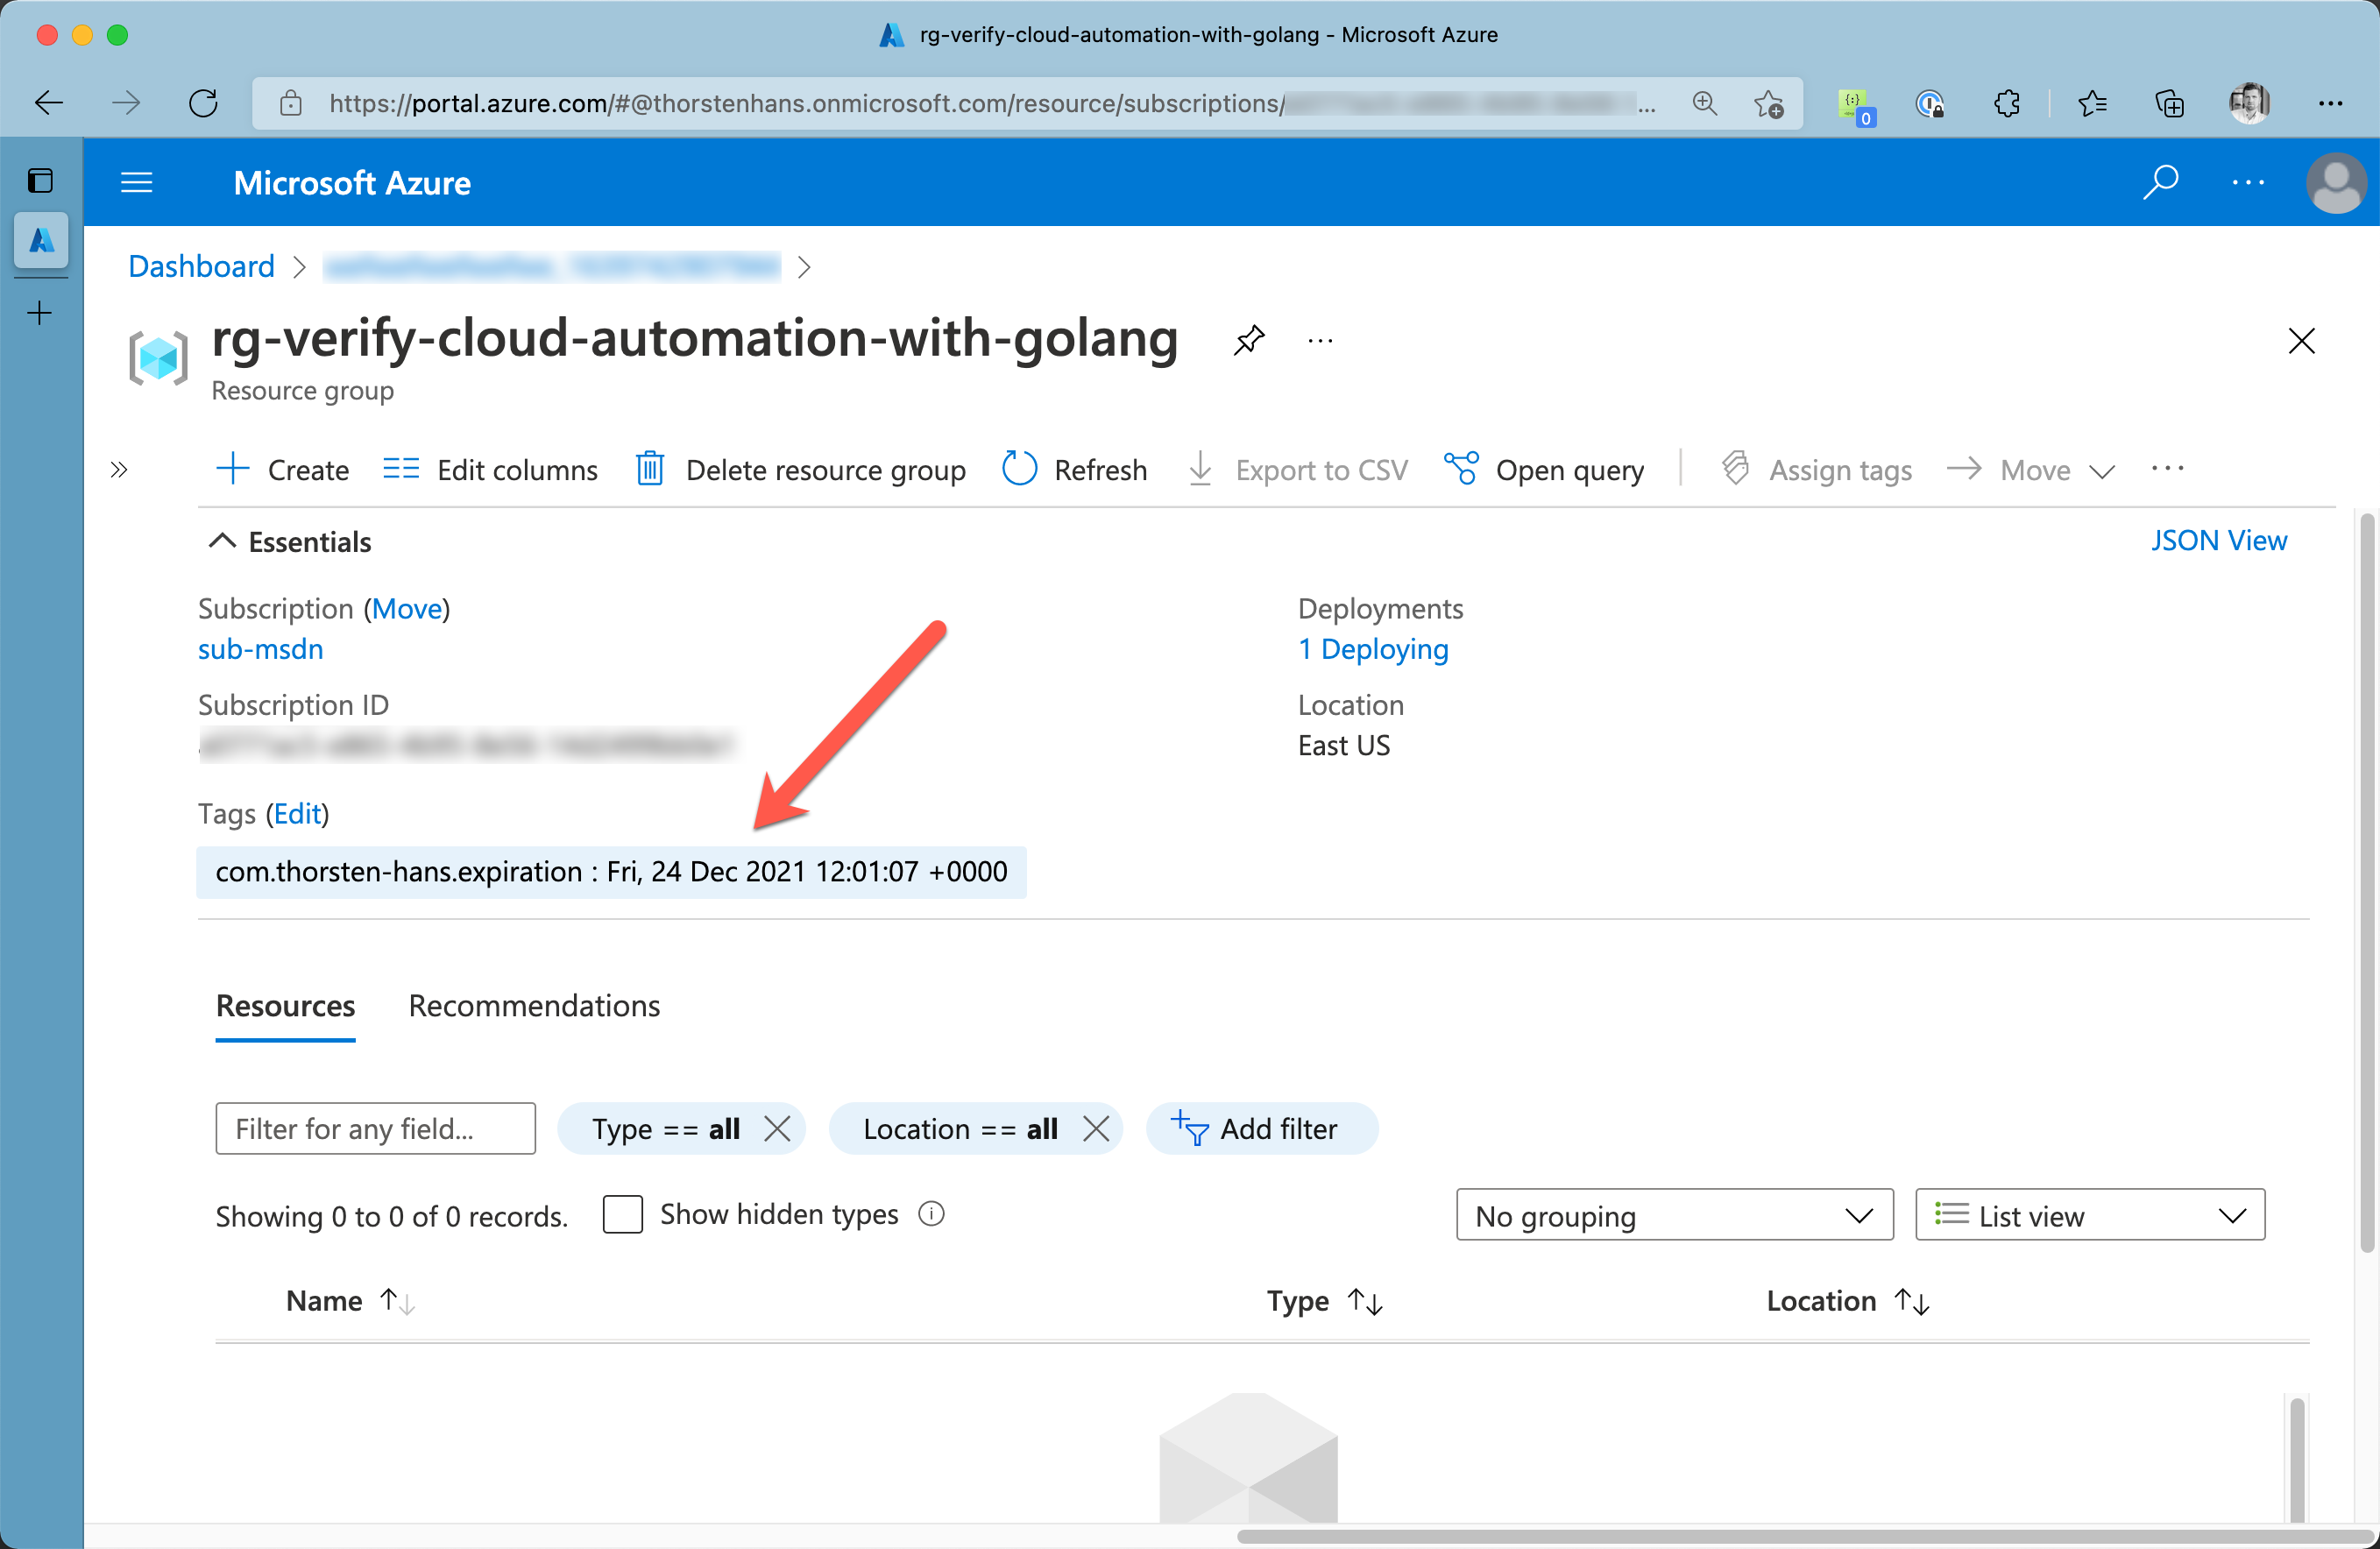This screenshot has height=1549, width=2380.
Task: Remove the Location == all filter
Action: (1096, 1128)
